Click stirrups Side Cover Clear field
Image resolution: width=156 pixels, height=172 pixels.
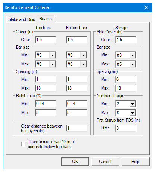click(x=126, y=40)
